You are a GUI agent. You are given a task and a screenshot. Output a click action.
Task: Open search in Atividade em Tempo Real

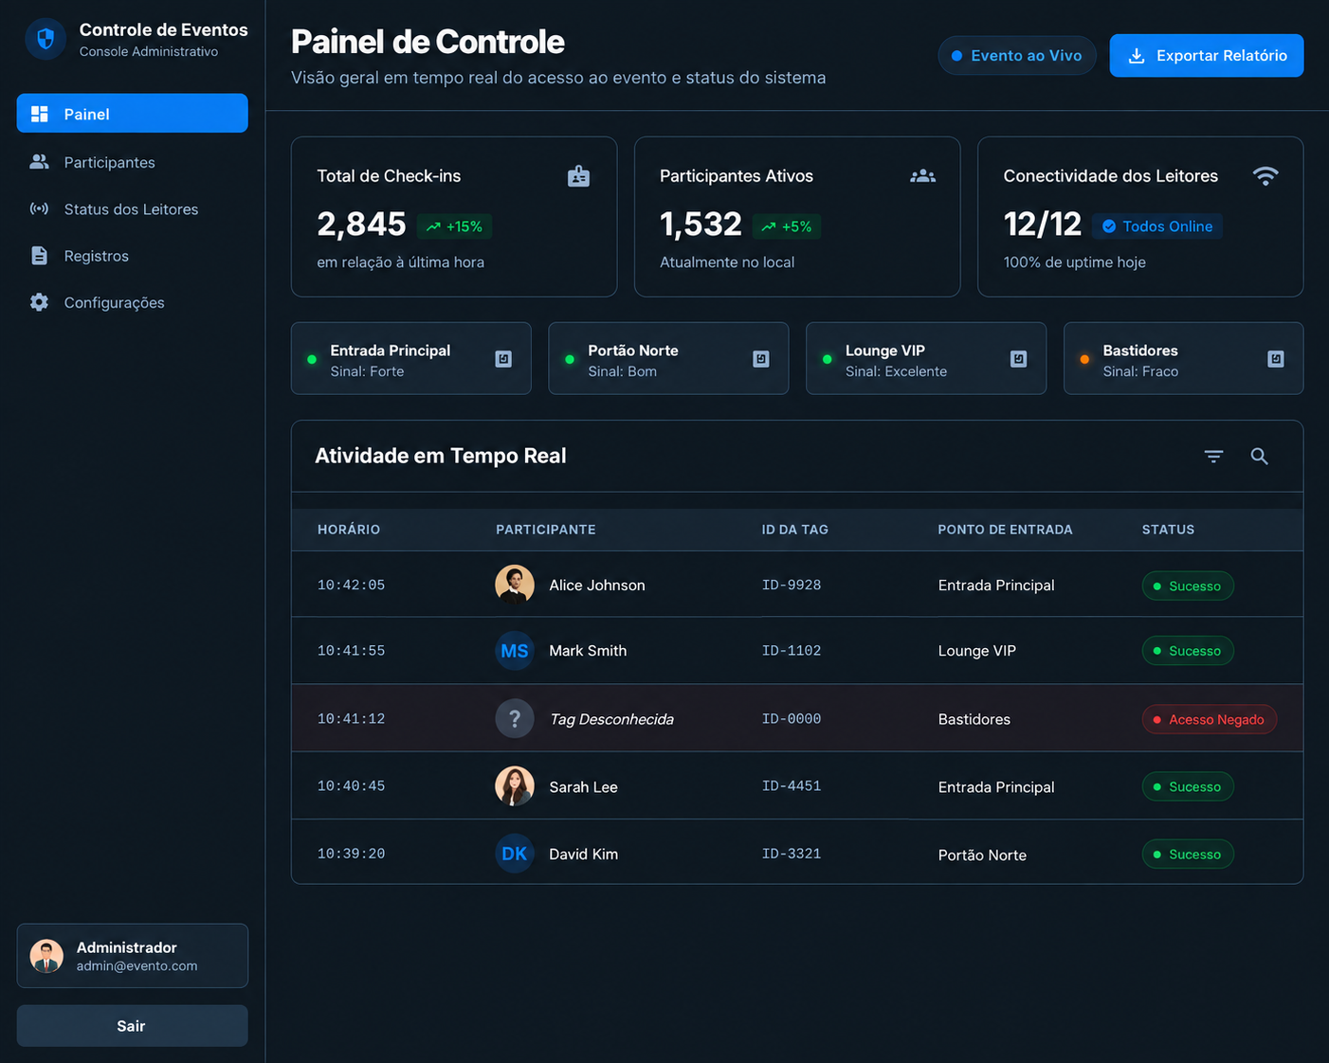[x=1259, y=457]
